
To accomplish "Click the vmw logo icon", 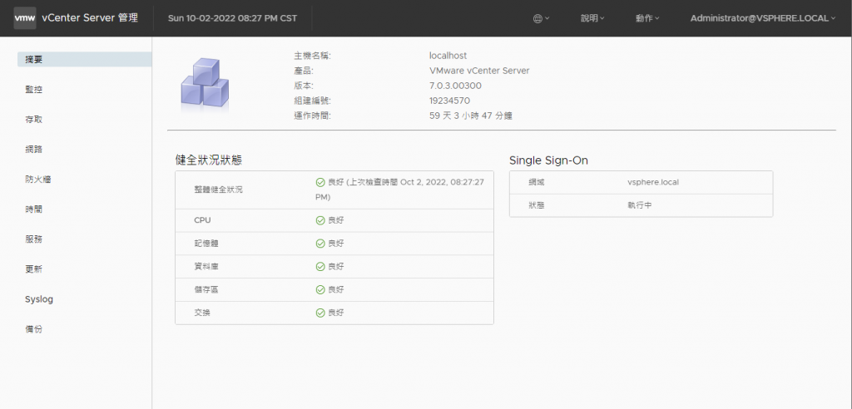I will pyautogui.click(x=25, y=18).
